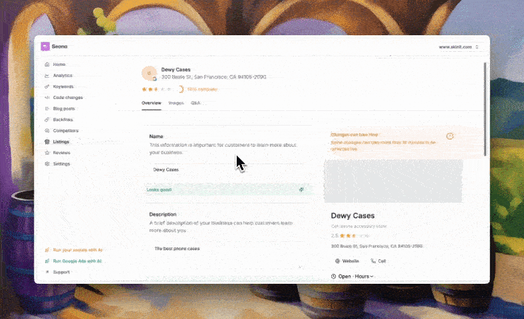The image size is (524, 319).
Task: Open the www.skinit.com site switcher
Action: click(459, 47)
